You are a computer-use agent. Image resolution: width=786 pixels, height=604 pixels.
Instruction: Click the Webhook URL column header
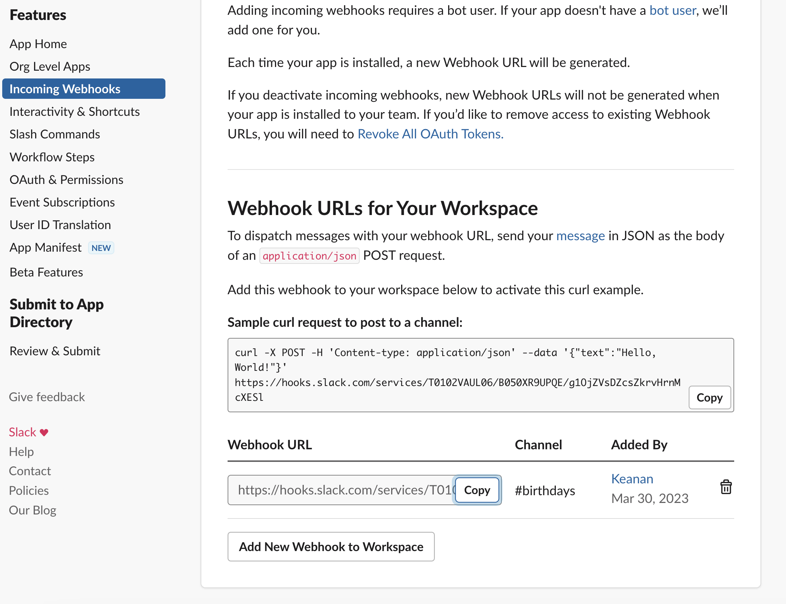(270, 445)
